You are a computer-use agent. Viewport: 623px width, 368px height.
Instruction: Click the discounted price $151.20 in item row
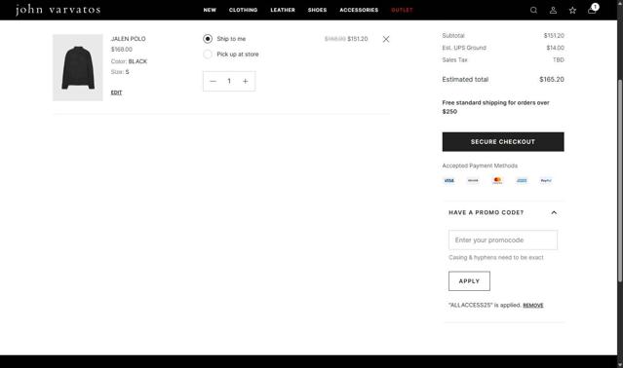coord(358,39)
